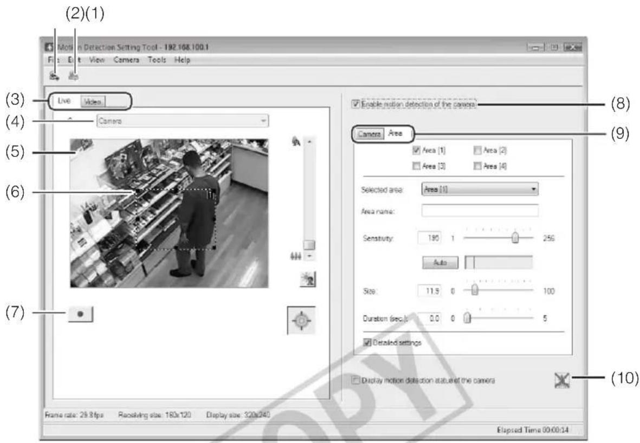Viewport: 640px width, 443px height.
Task: Click the live camera preview image
Action: click(x=170, y=213)
